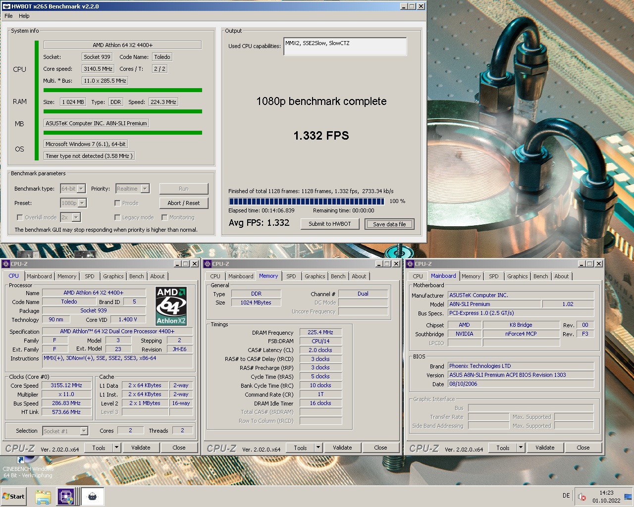Click the Code Name Toledo field in HWBOT
Image resolution: width=634 pixels, height=507 pixels.
click(x=162, y=57)
